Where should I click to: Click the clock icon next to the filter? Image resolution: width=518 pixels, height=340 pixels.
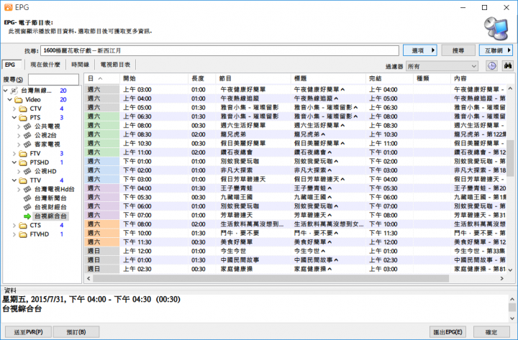point(492,65)
